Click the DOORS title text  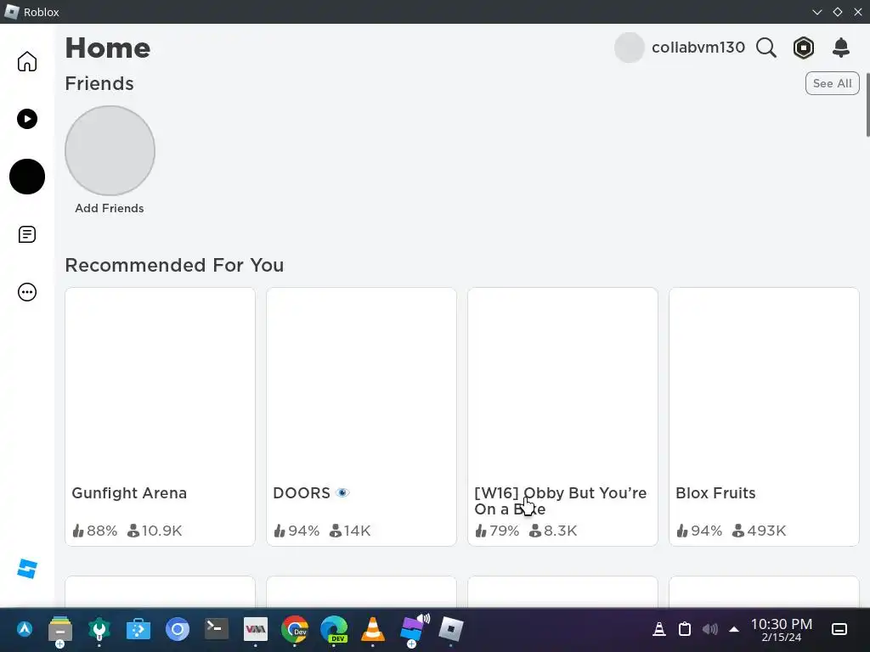click(302, 493)
